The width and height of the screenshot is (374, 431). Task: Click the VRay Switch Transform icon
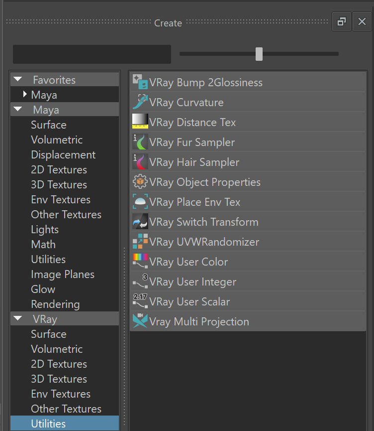click(140, 222)
